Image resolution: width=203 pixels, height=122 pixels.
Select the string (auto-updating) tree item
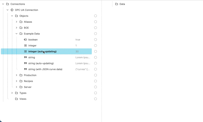(x=41, y=63)
